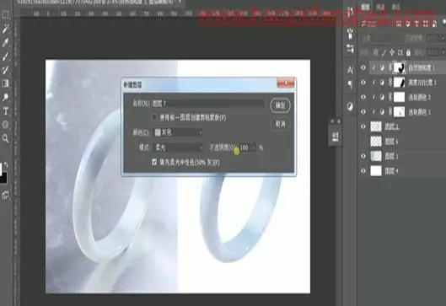Open the blend mode dropdown showing 柔光
This screenshot has width=446, height=306.
click(178, 148)
